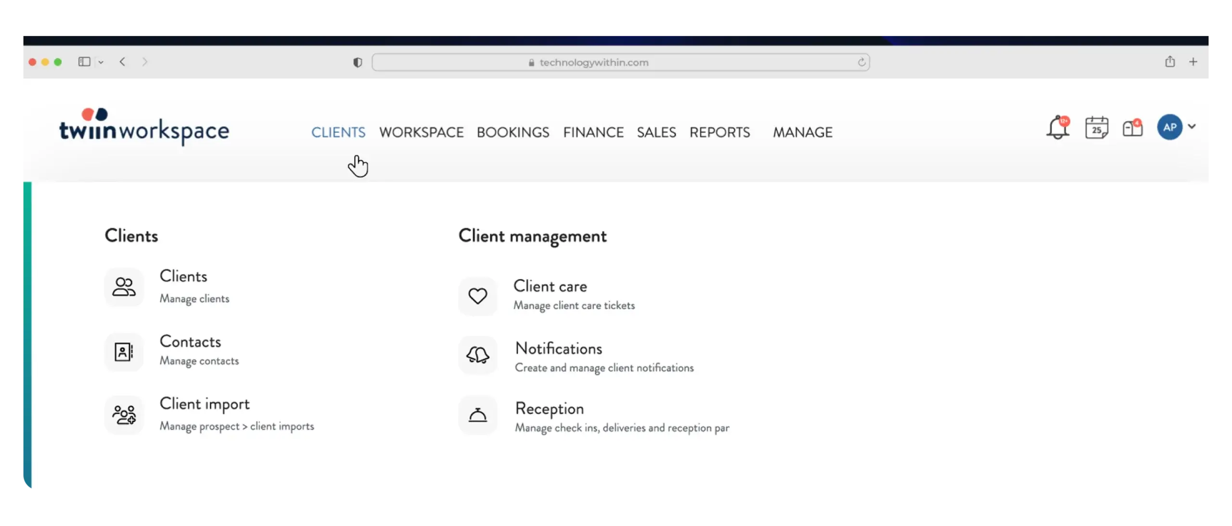Click the twiin workspace logo
This screenshot has height=526, width=1232.
tap(144, 127)
